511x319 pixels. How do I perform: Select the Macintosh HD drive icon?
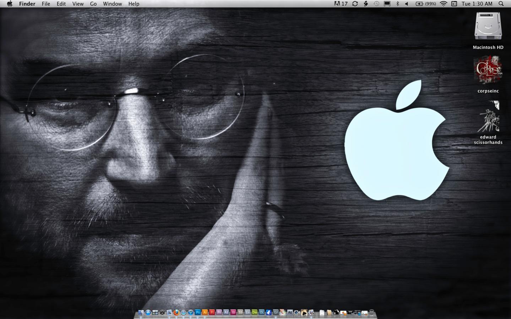click(488, 26)
